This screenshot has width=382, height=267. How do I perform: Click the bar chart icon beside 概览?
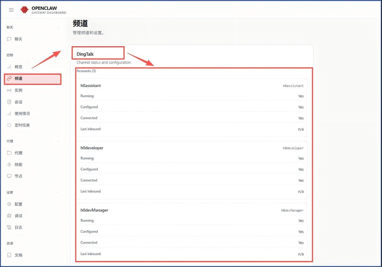coord(9,67)
